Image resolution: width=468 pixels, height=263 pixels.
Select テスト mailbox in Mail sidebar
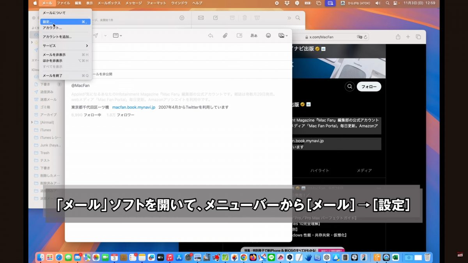[45, 161]
